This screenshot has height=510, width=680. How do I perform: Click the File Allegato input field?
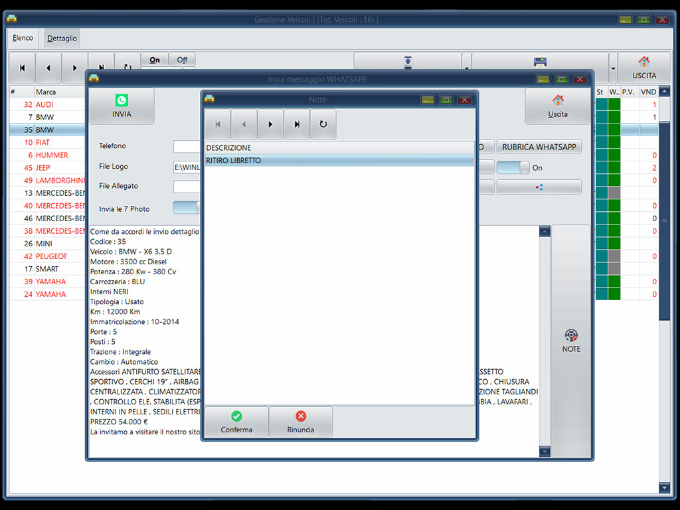pyautogui.click(x=187, y=187)
